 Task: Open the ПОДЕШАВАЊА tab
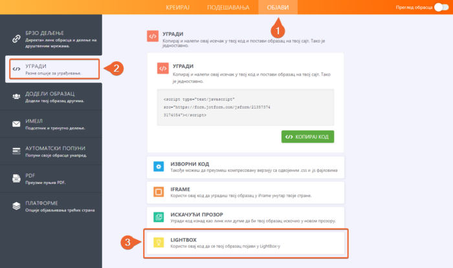(228, 7)
